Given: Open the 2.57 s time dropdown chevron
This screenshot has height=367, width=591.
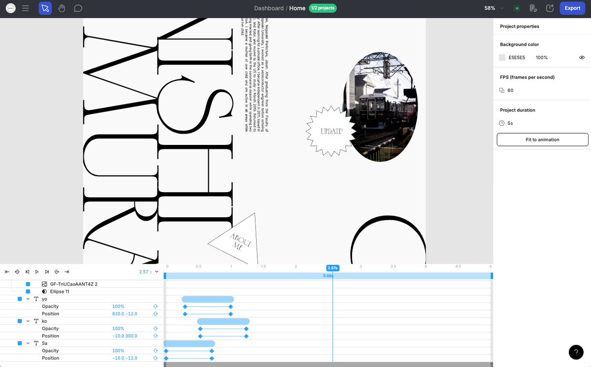Looking at the screenshot, I should (157, 271).
